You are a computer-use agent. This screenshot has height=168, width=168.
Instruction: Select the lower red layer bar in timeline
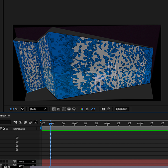click(105, 165)
